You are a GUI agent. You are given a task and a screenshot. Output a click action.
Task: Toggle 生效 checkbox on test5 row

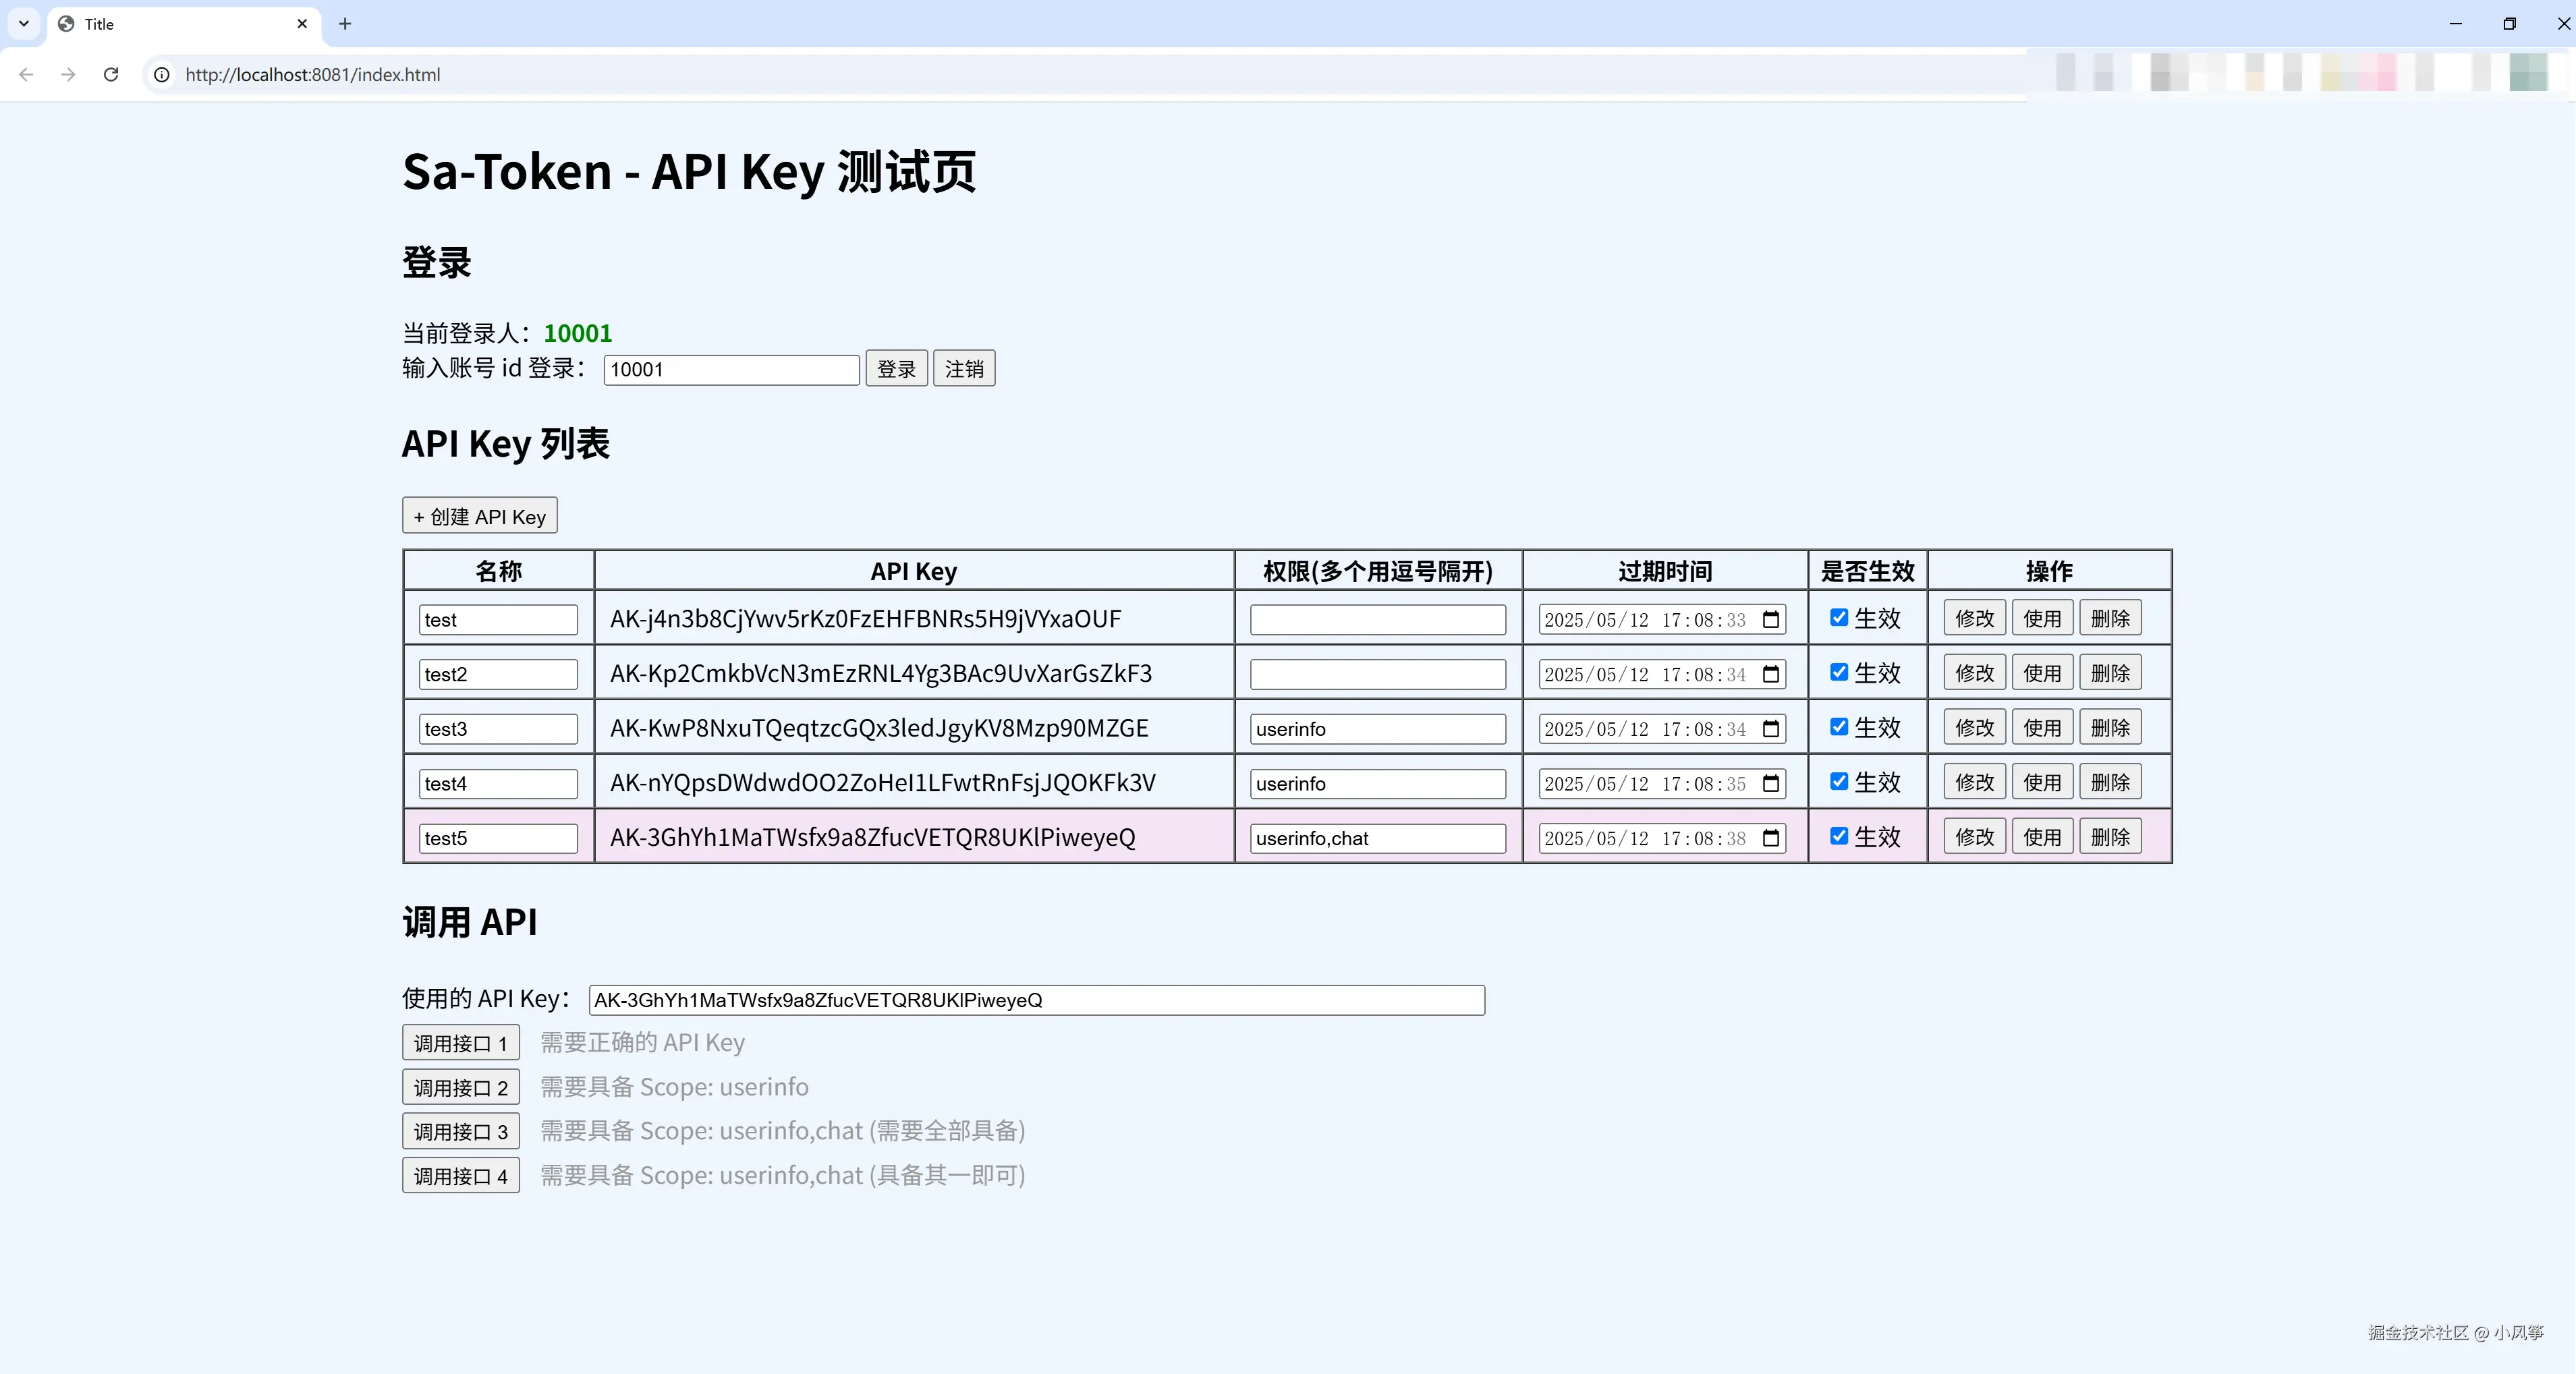[x=1839, y=837]
